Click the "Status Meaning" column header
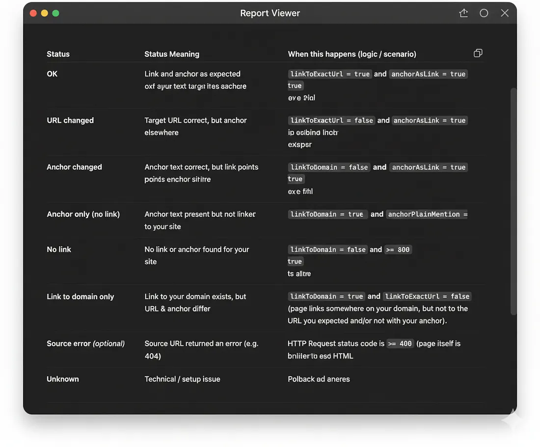 [172, 54]
